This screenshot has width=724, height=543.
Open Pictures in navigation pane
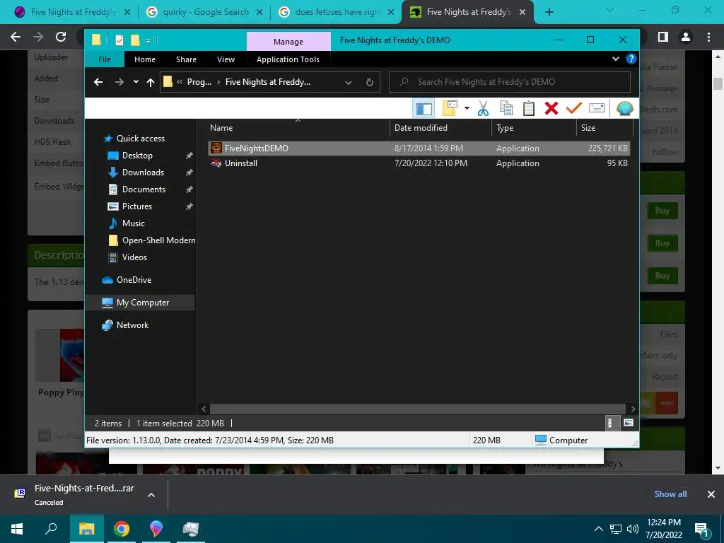(x=136, y=206)
